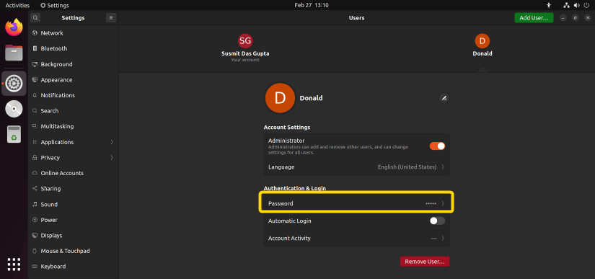The height and width of the screenshot is (279, 595).
Task: Click the Network globe icon
Action: (x=35, y=33)
